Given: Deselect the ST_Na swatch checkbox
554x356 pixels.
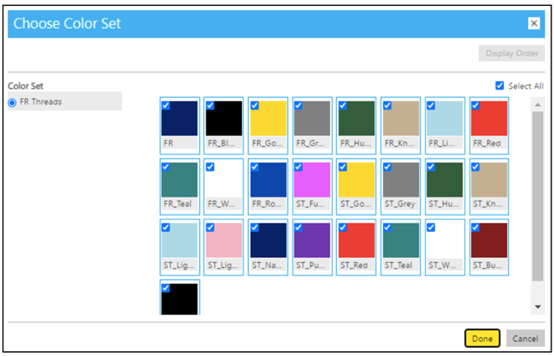Looking at the screenshot, I should pyautogui.click(x=255, y=228).
